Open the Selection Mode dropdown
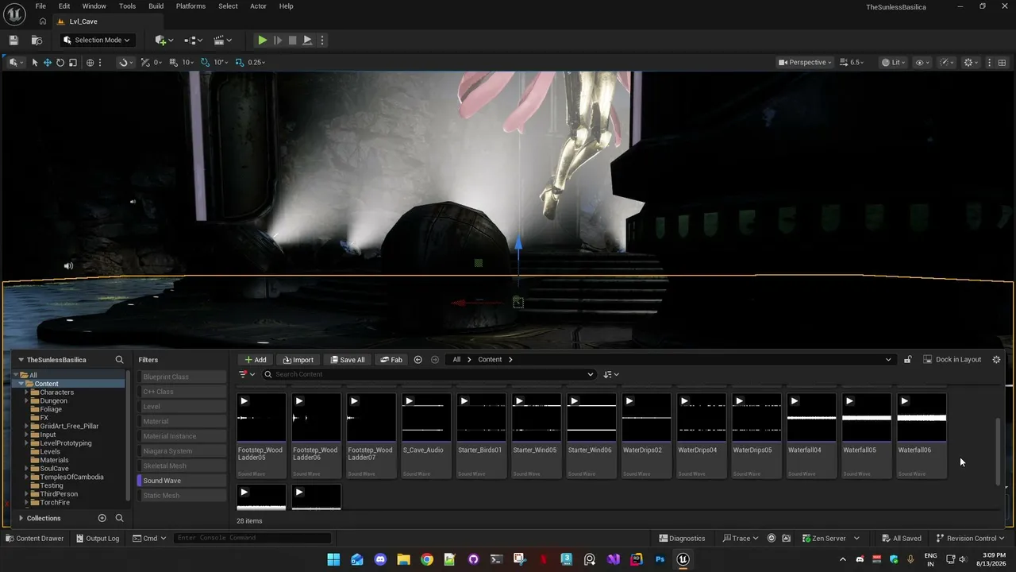This screenshot has height=572, width=1016. pyautogui.click(x=97, y=40)
